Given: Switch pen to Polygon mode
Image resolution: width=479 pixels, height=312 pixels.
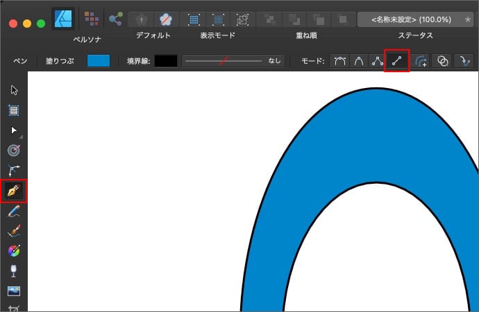Looking at the screenshot, I should point(378,61).
